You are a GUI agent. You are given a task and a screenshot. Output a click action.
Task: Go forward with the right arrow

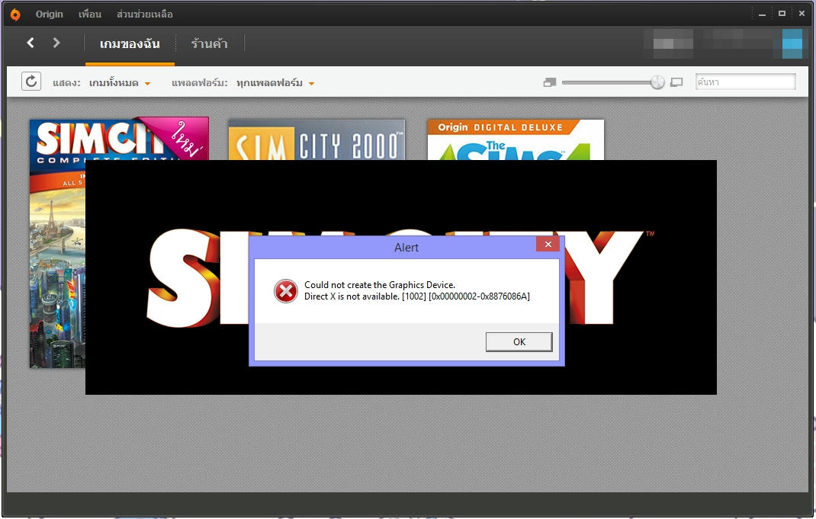click(56, 43)
